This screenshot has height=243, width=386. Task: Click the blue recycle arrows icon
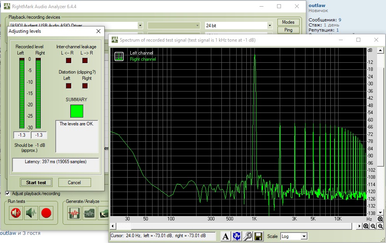point(237,236)
